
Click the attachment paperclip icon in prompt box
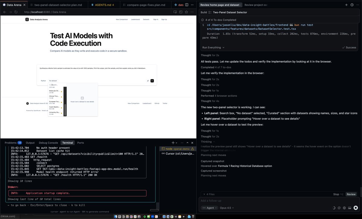click(x=148, y=81)
